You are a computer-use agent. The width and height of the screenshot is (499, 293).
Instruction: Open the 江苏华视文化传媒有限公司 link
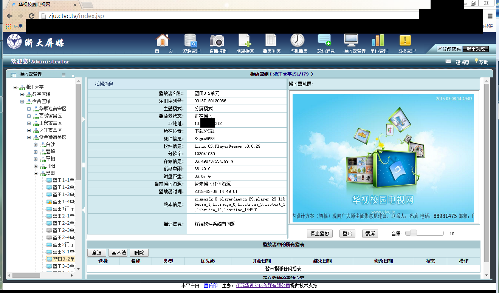click(263, 285)
